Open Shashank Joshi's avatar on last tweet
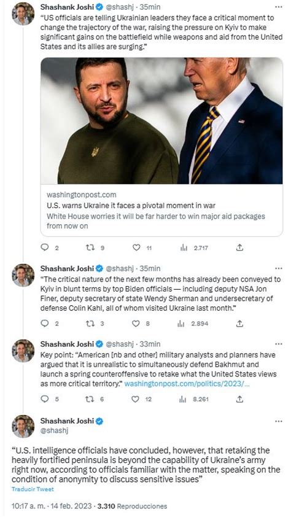 (x=23, y=426)
